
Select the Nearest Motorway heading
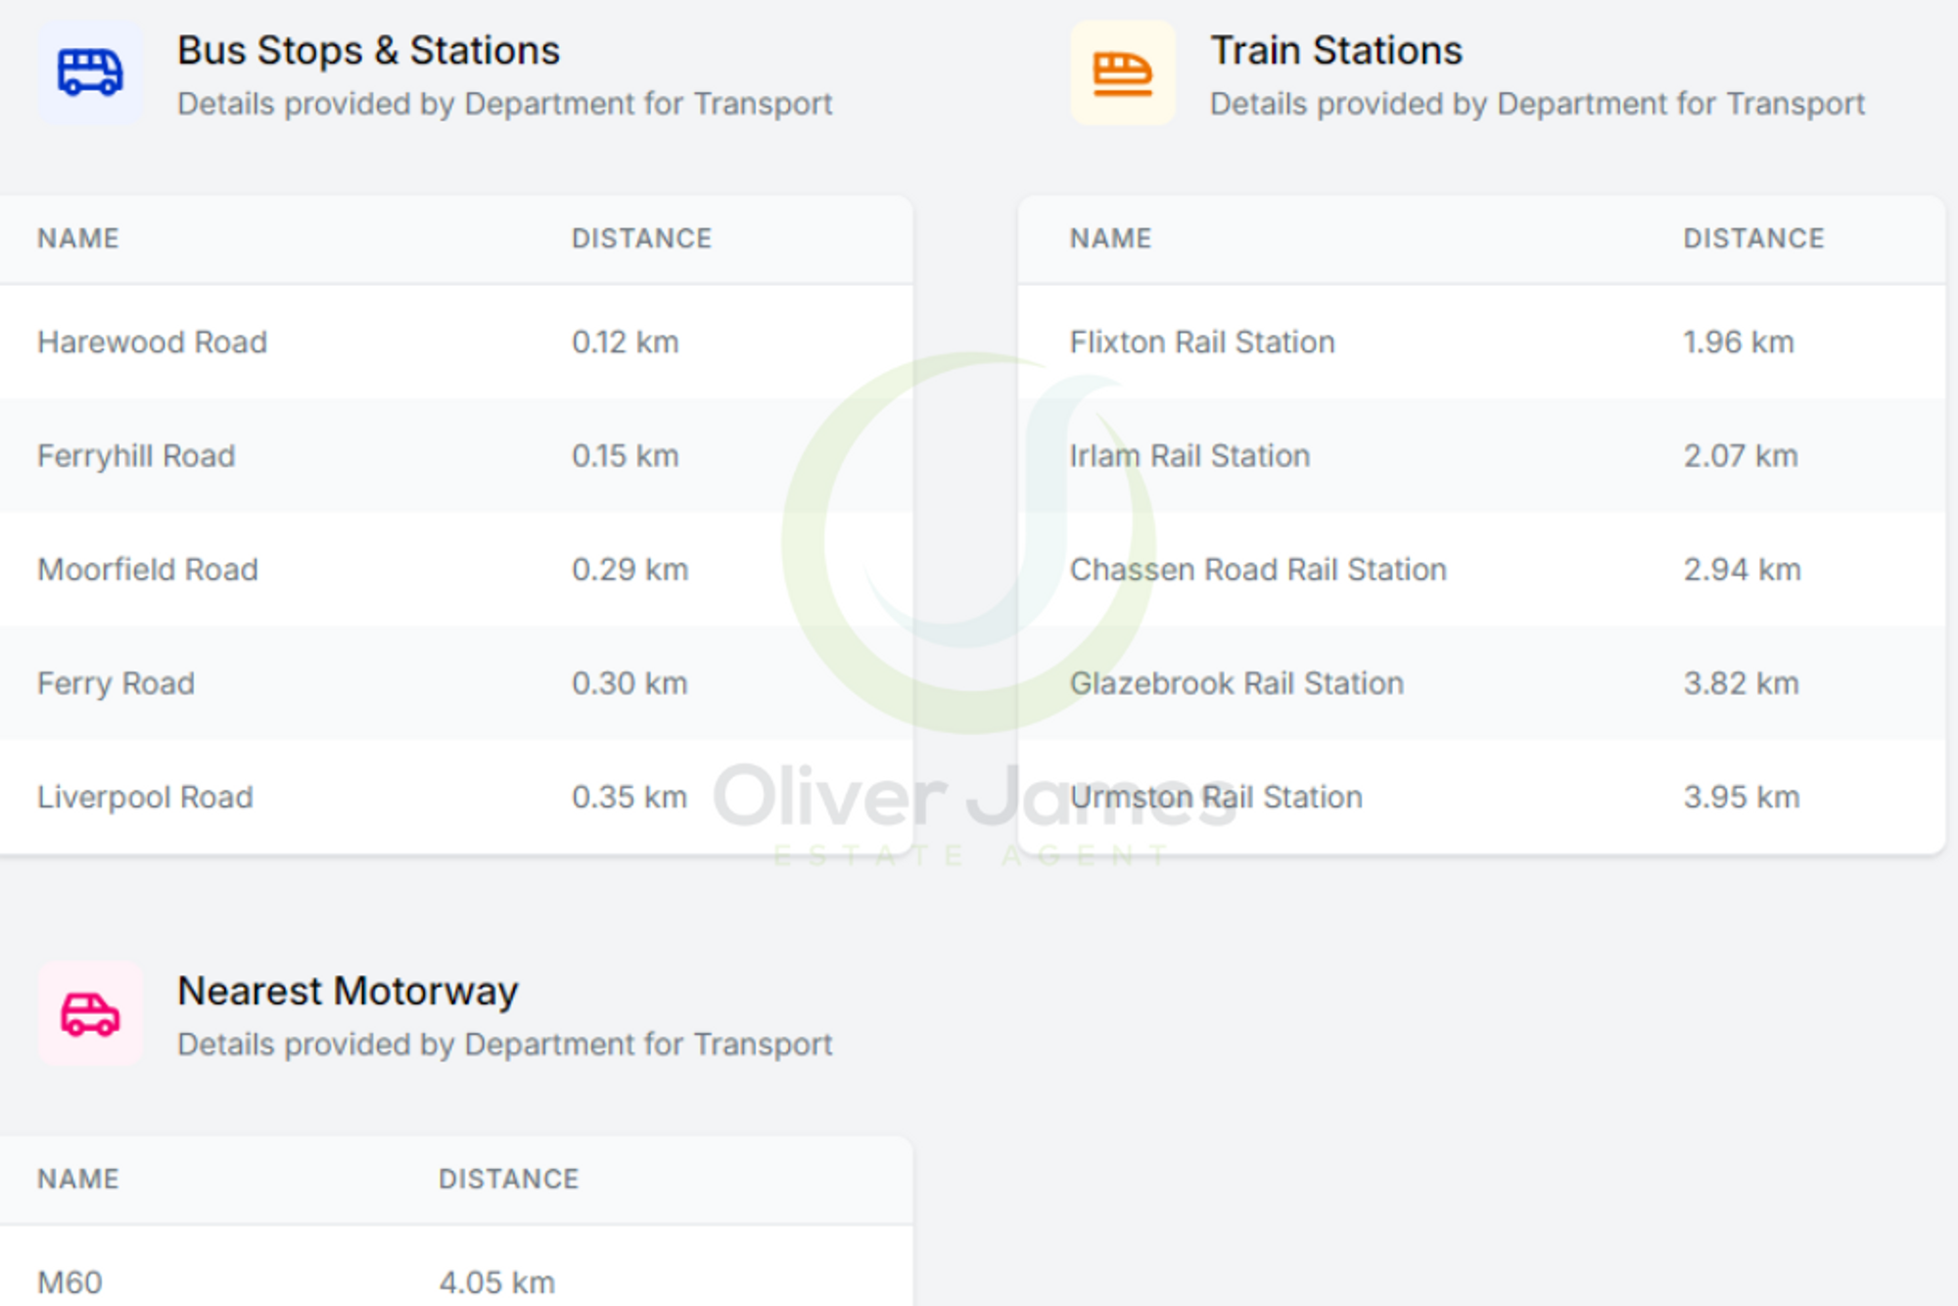point(348,991)
